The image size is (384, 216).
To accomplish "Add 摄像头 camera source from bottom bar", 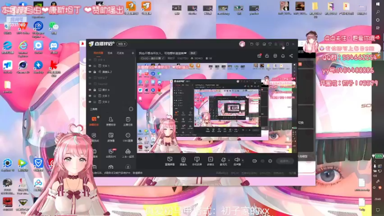I will (x=183, y=161).
